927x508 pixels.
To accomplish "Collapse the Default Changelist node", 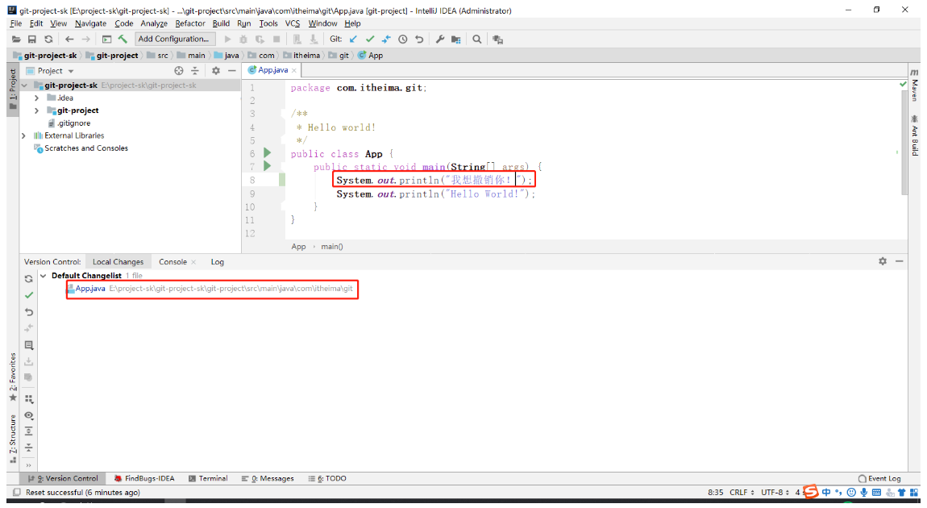I will [44, 276].
